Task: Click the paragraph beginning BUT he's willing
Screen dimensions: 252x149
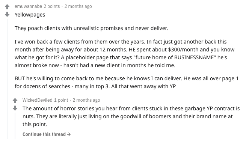Action: [127, 82]
